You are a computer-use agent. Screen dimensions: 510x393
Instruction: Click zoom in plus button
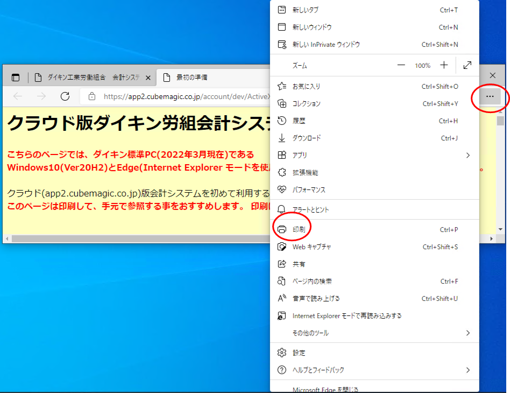tap(444, 65)
